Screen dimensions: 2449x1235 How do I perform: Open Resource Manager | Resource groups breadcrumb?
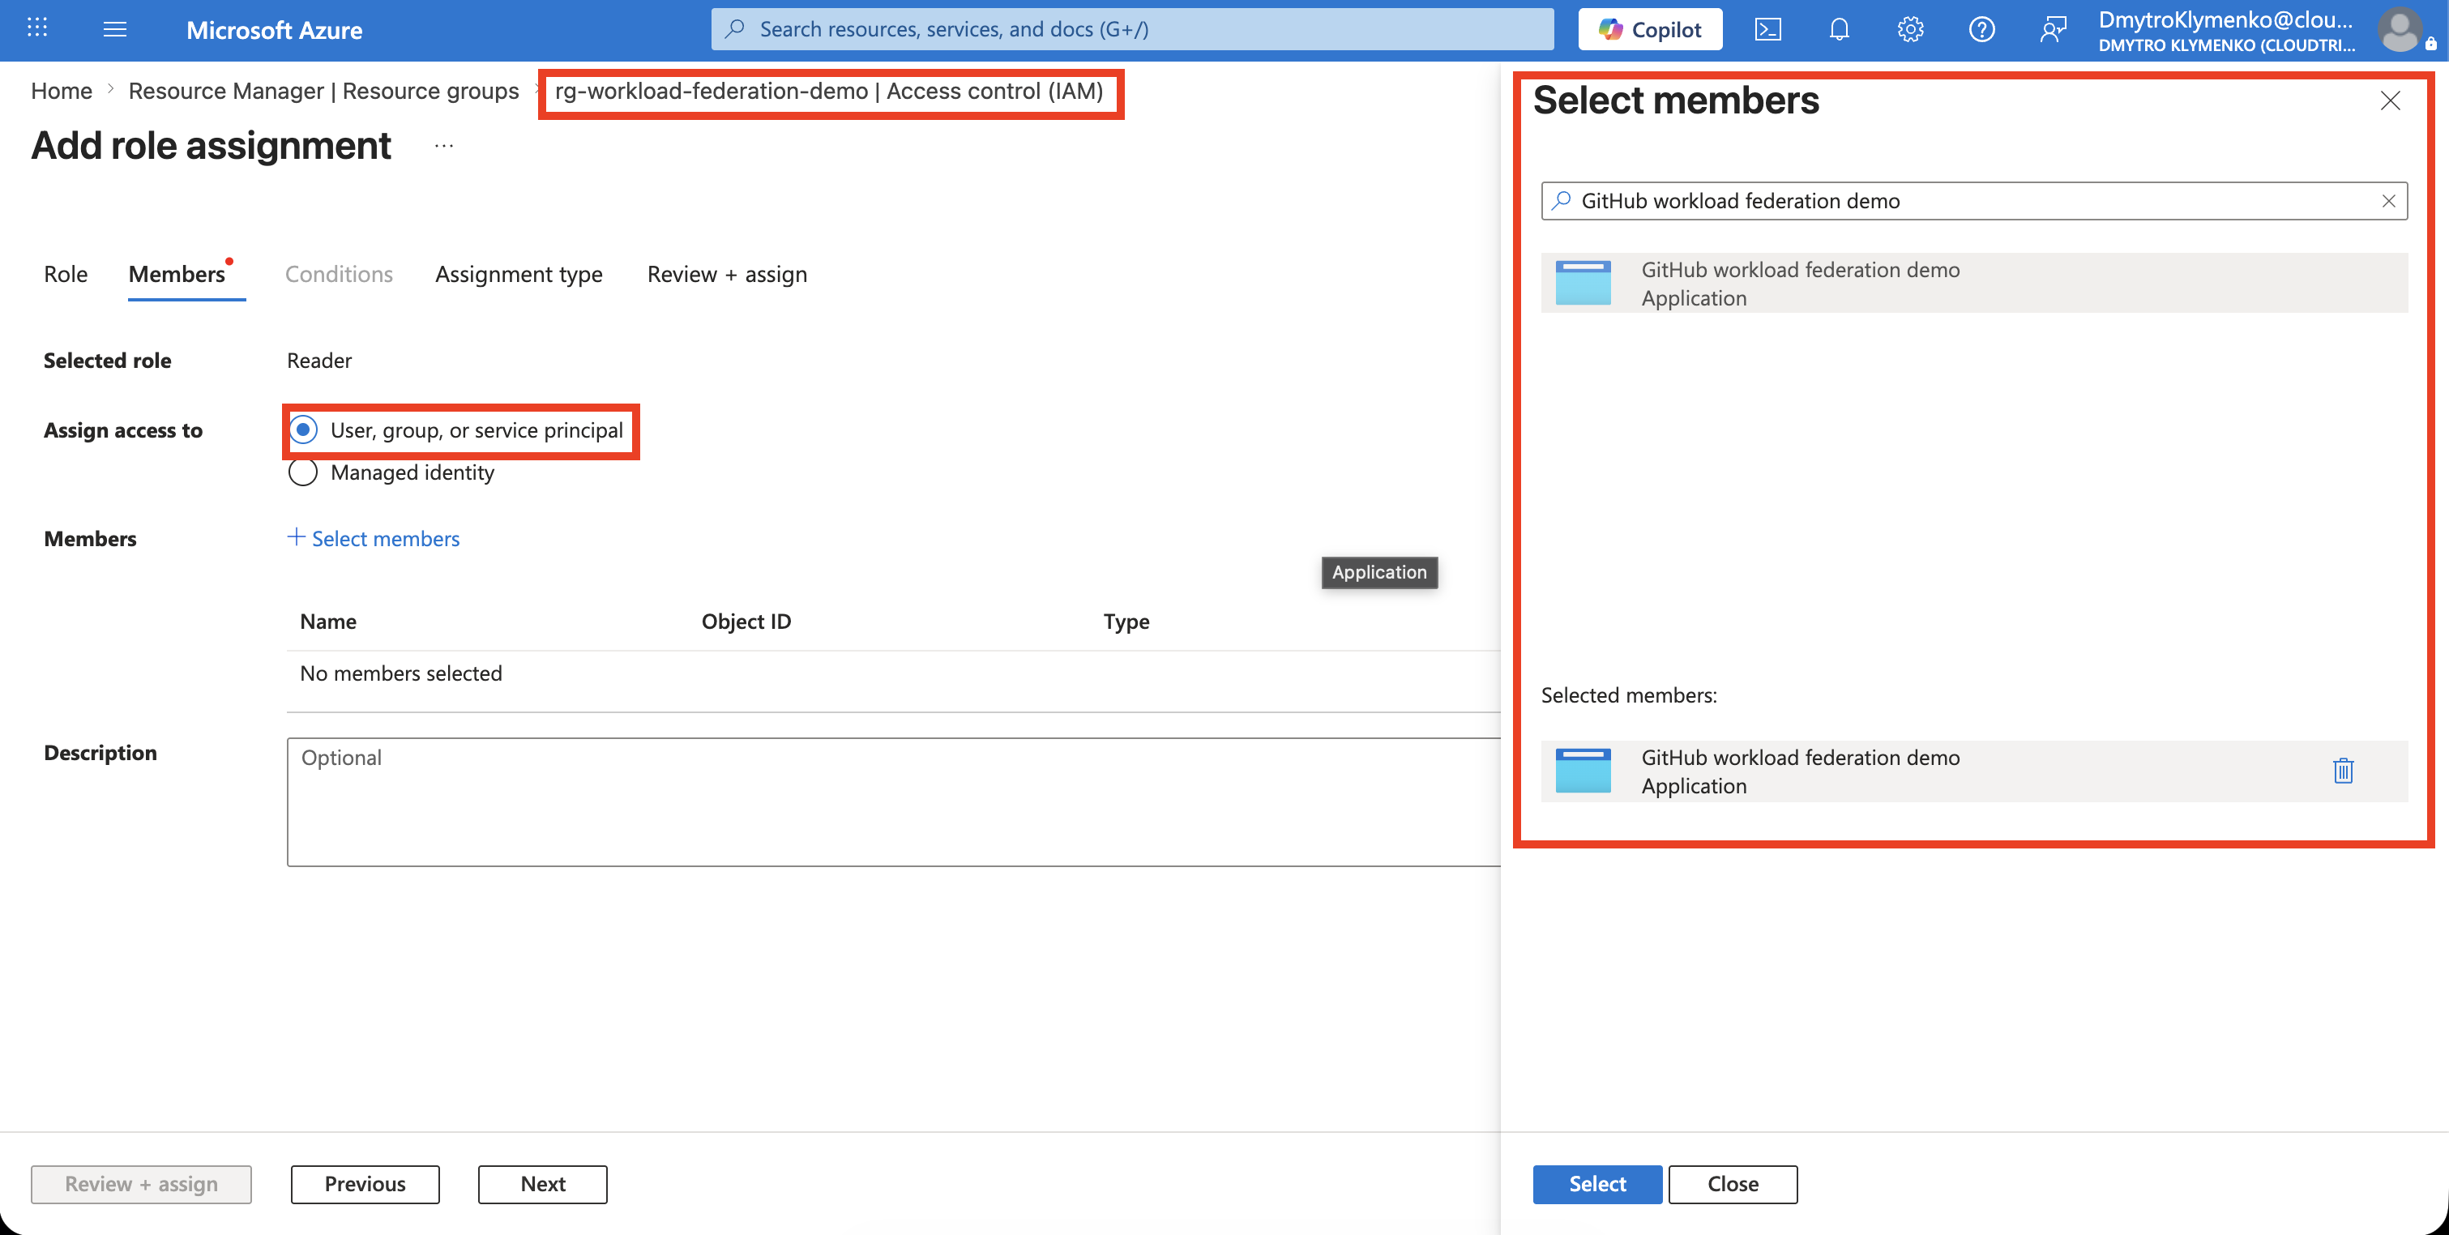[x=323, y=90]
